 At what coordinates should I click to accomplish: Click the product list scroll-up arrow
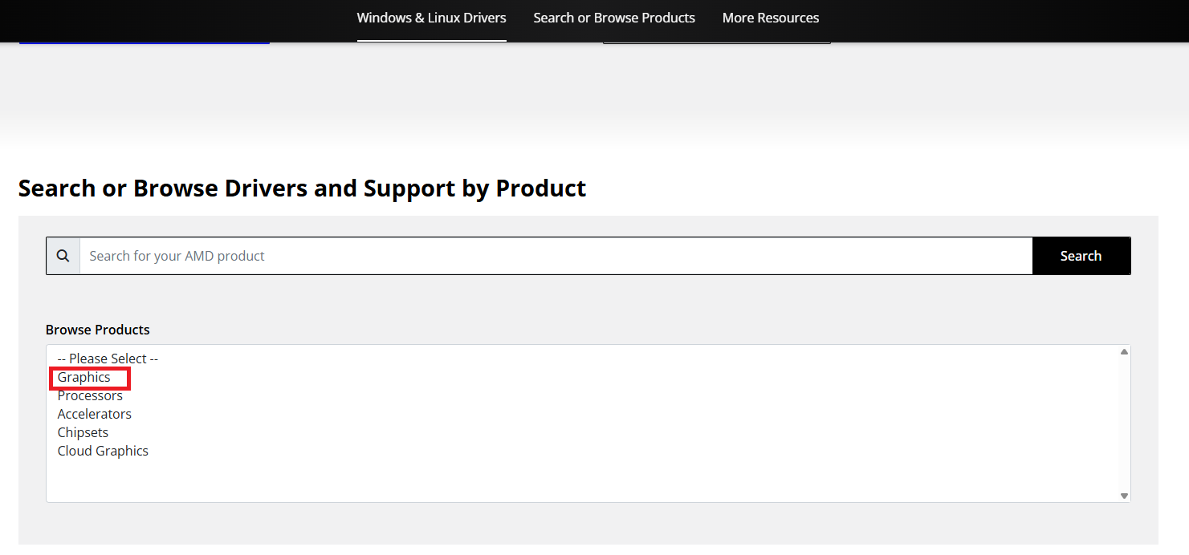click(x=1124, y=352)
